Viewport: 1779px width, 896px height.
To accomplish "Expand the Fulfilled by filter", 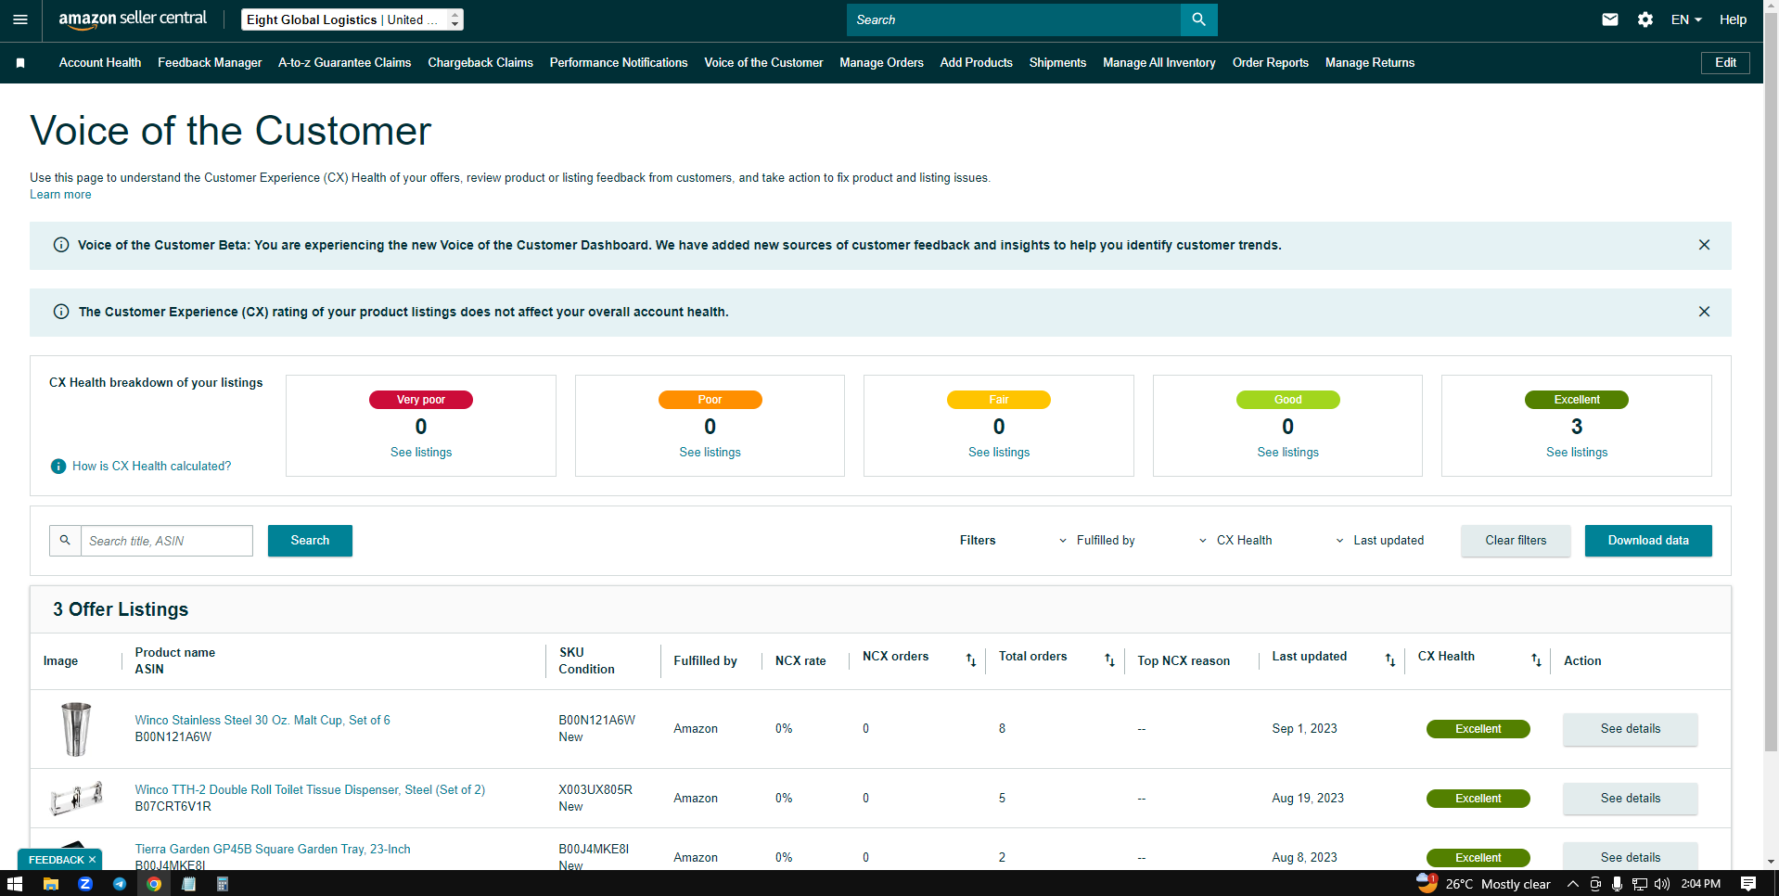I will click(1097, 541).
